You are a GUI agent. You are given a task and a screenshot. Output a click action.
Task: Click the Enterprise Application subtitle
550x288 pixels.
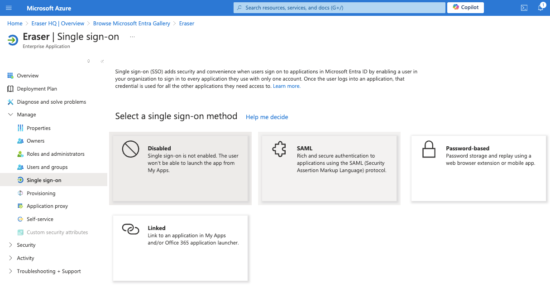47,46
